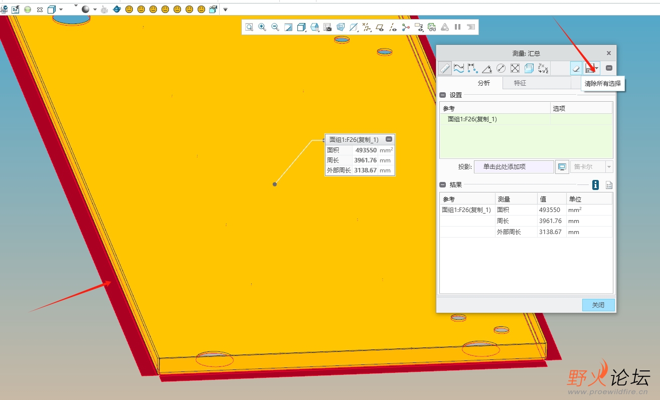Image resolution: width=660 pixels, height=400 pixels.
Task: Select the Length measurement tool
Action: 458,68
